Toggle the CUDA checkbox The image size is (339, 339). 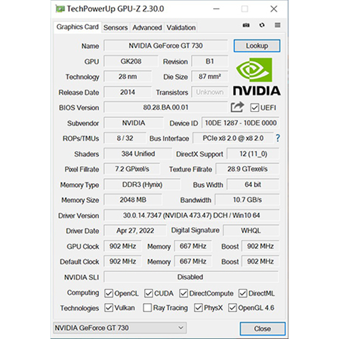[148, 293]
